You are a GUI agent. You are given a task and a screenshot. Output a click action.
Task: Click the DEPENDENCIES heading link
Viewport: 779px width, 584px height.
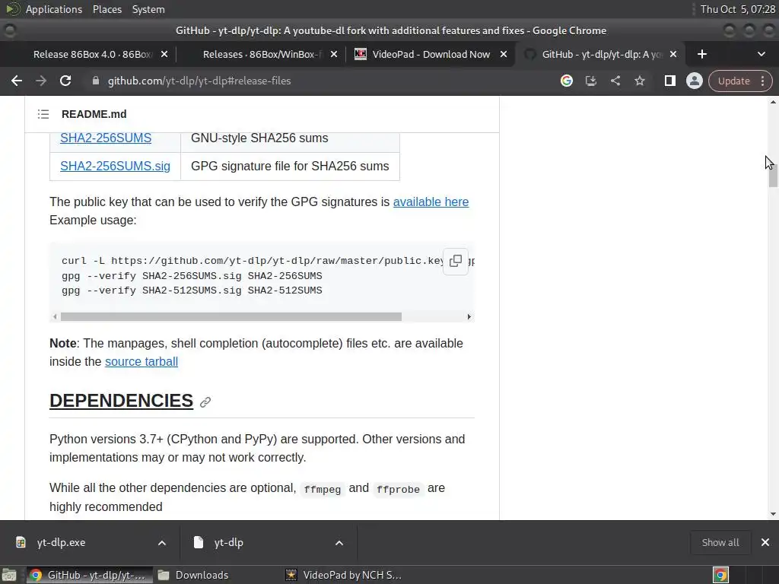click(x=121, y=401)
